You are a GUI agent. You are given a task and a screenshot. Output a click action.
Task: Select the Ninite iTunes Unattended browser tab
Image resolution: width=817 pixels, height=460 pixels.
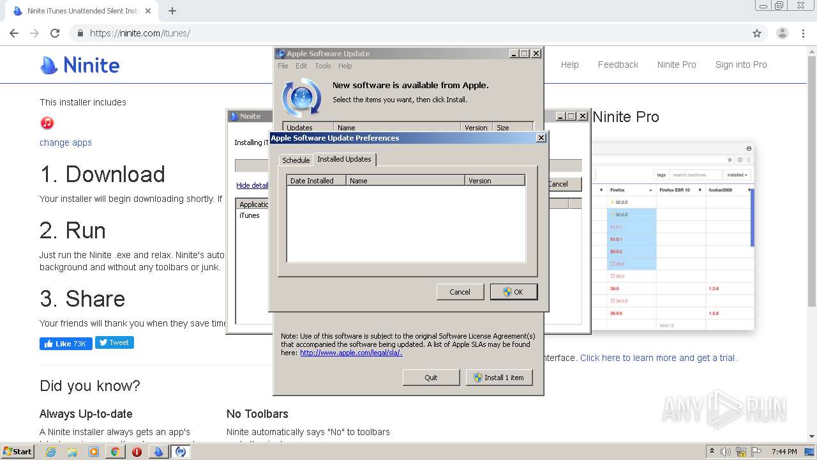[82, 11]
